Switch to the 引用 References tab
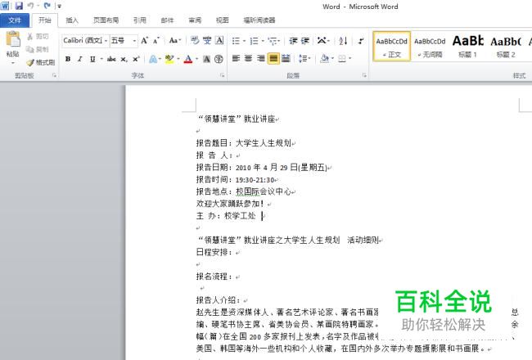Image resolution: width=532 pixels, height=360 pixels. (140, 20)
